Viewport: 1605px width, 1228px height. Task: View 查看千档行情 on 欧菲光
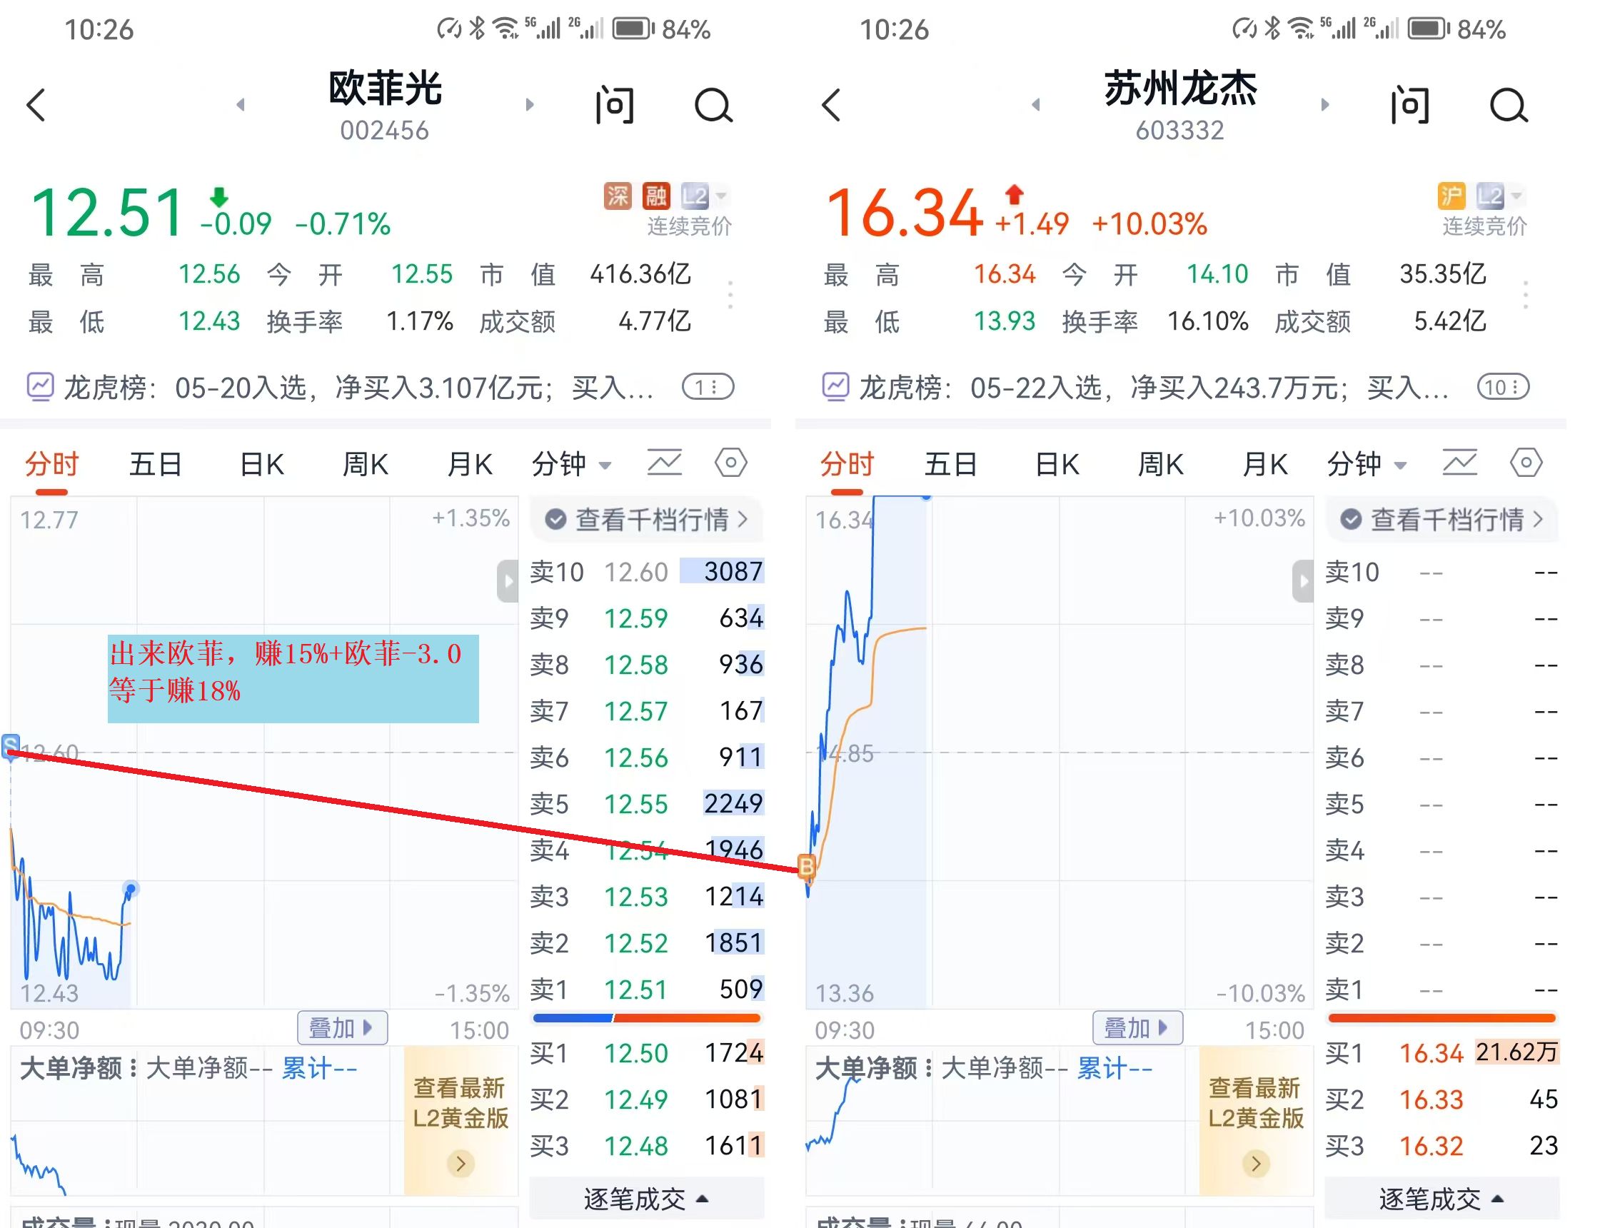click(646, 520)
